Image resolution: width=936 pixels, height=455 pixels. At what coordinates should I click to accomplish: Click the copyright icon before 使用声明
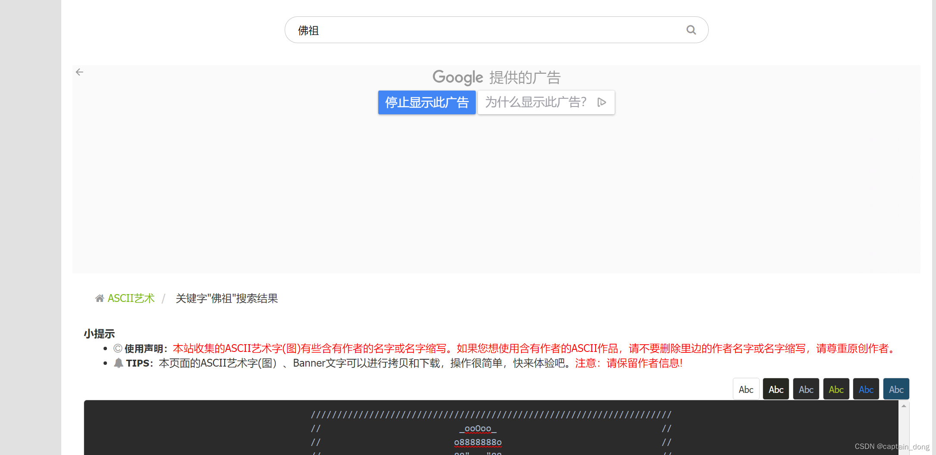(x=118, y=348)
